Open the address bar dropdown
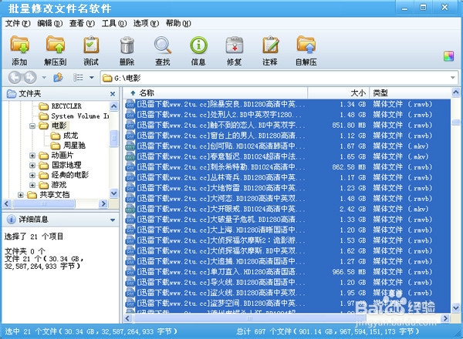This screenshot has height=339, width=463. click(452, 78)
